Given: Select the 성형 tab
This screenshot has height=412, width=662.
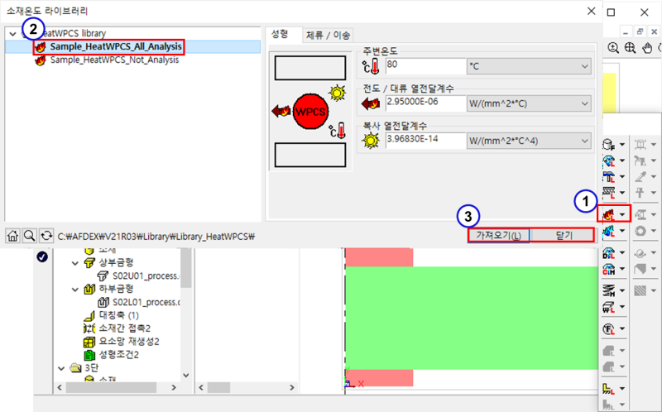Looking at the screenshot, I should coord(280,34).
